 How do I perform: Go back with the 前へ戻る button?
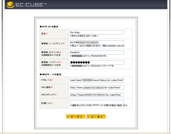[x=76, y=117]
